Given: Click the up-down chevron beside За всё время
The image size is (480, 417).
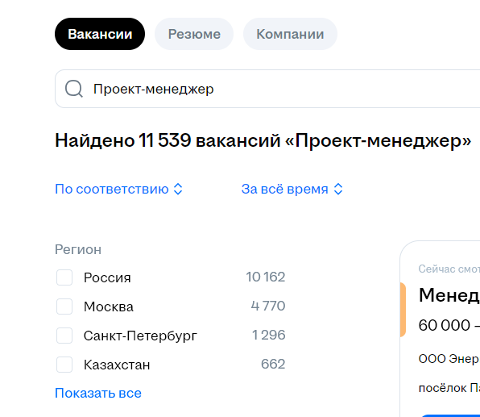Looking at the screenshot, I should tap(338, 190).
